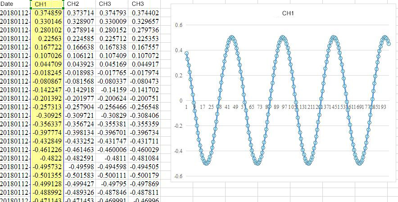The width and height of the screenshot is (398, 202).
Task: Click the cell with value 0.373714
Action: [x=80, y=13]
